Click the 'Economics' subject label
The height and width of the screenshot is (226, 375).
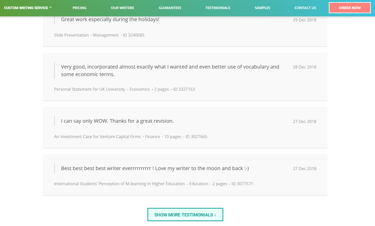pyautogui.click(x=140, y=89)
